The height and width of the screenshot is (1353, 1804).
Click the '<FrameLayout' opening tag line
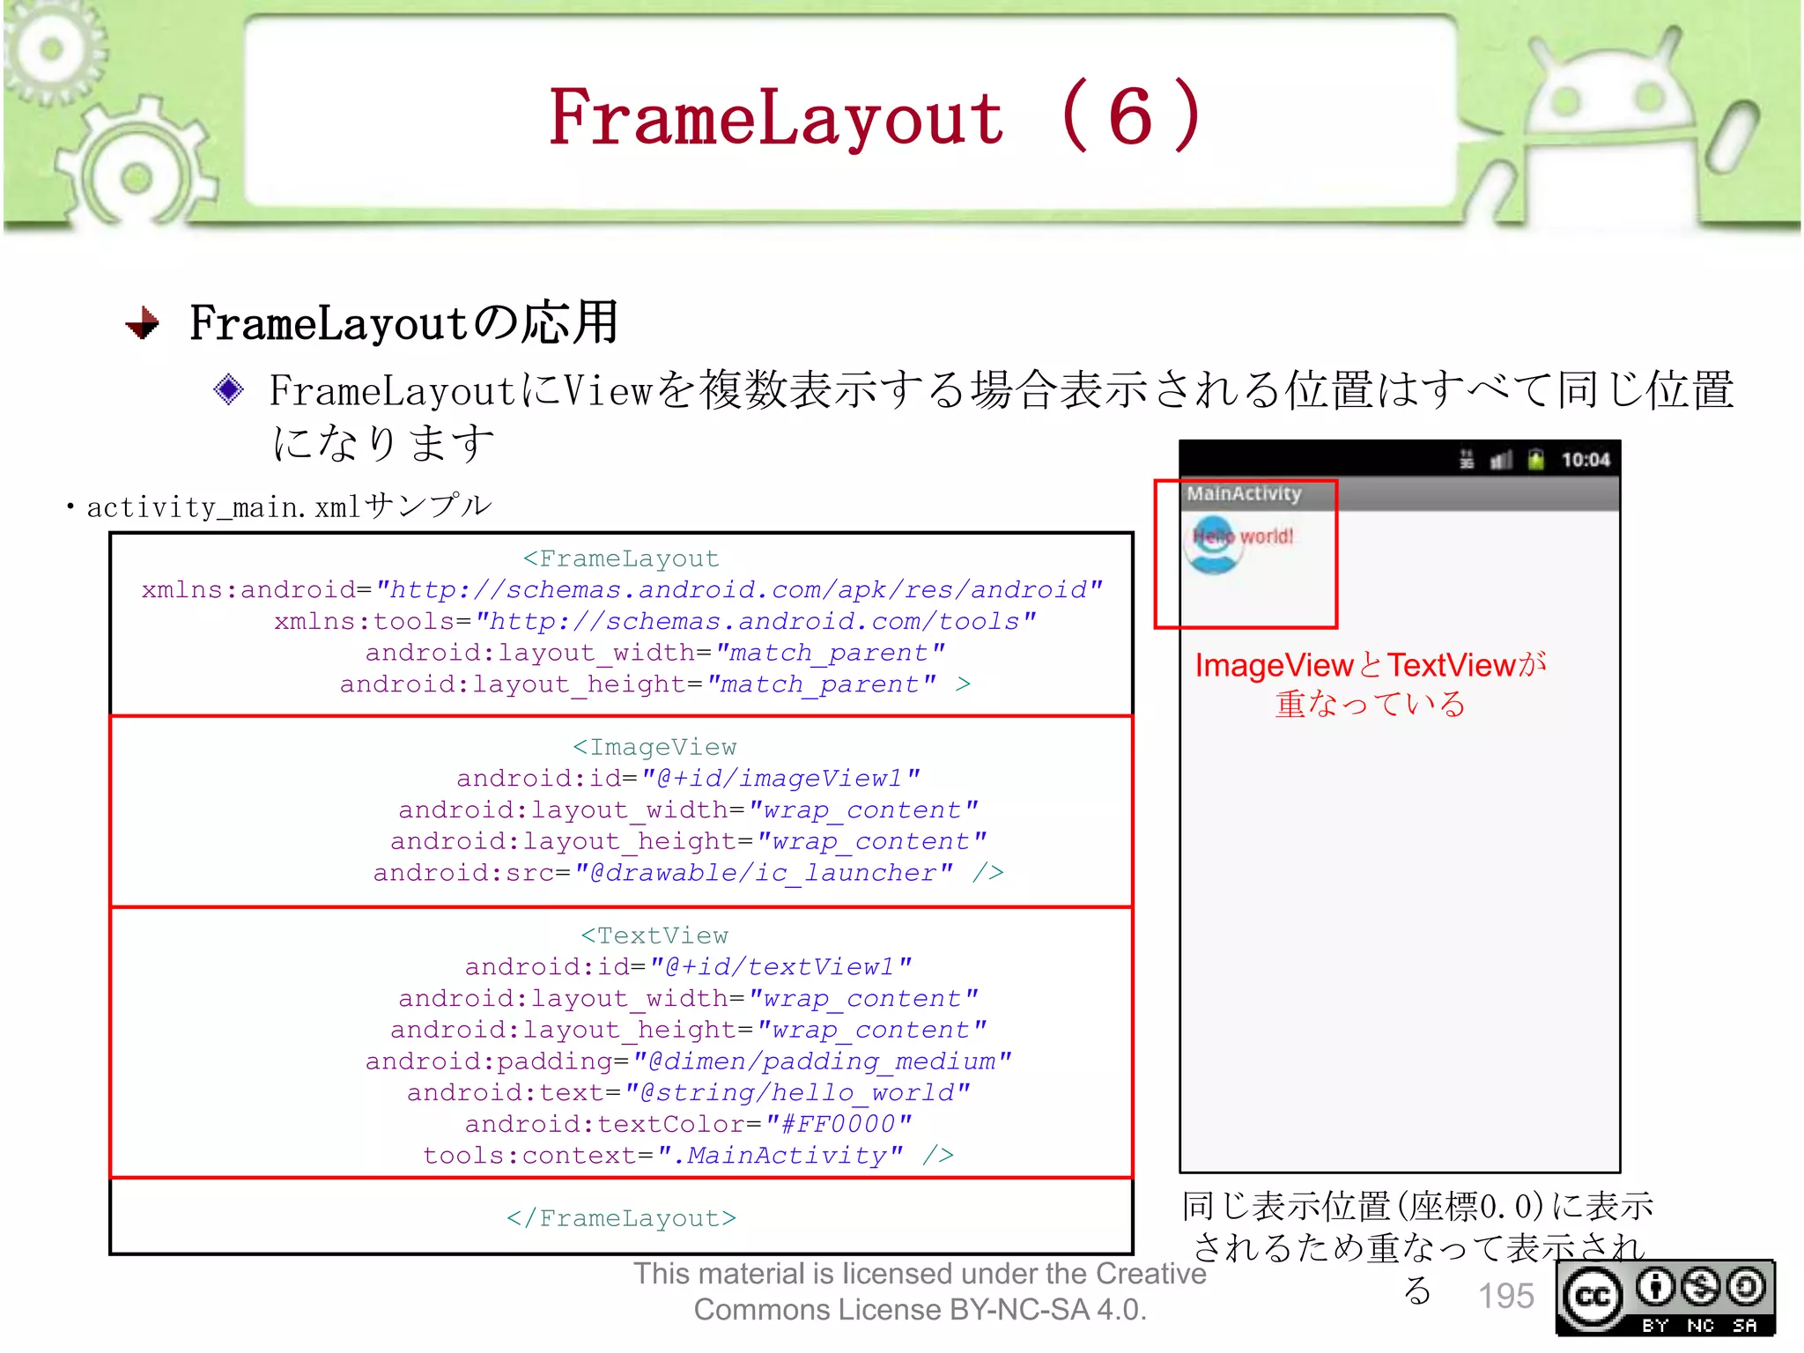tap(621, 558)
